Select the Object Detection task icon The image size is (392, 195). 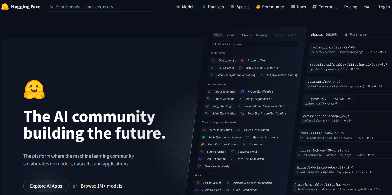coord(208,99)
